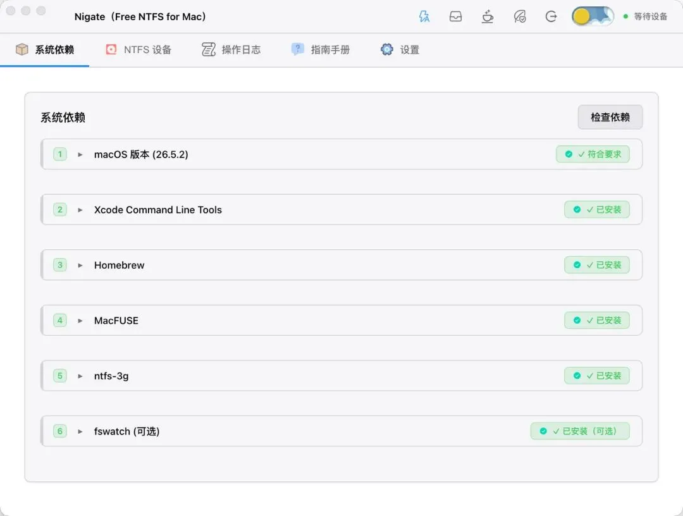Click the fswatch (可选) label
The width and height of the screenshot is (683, 516).
(x=126, y=431)
